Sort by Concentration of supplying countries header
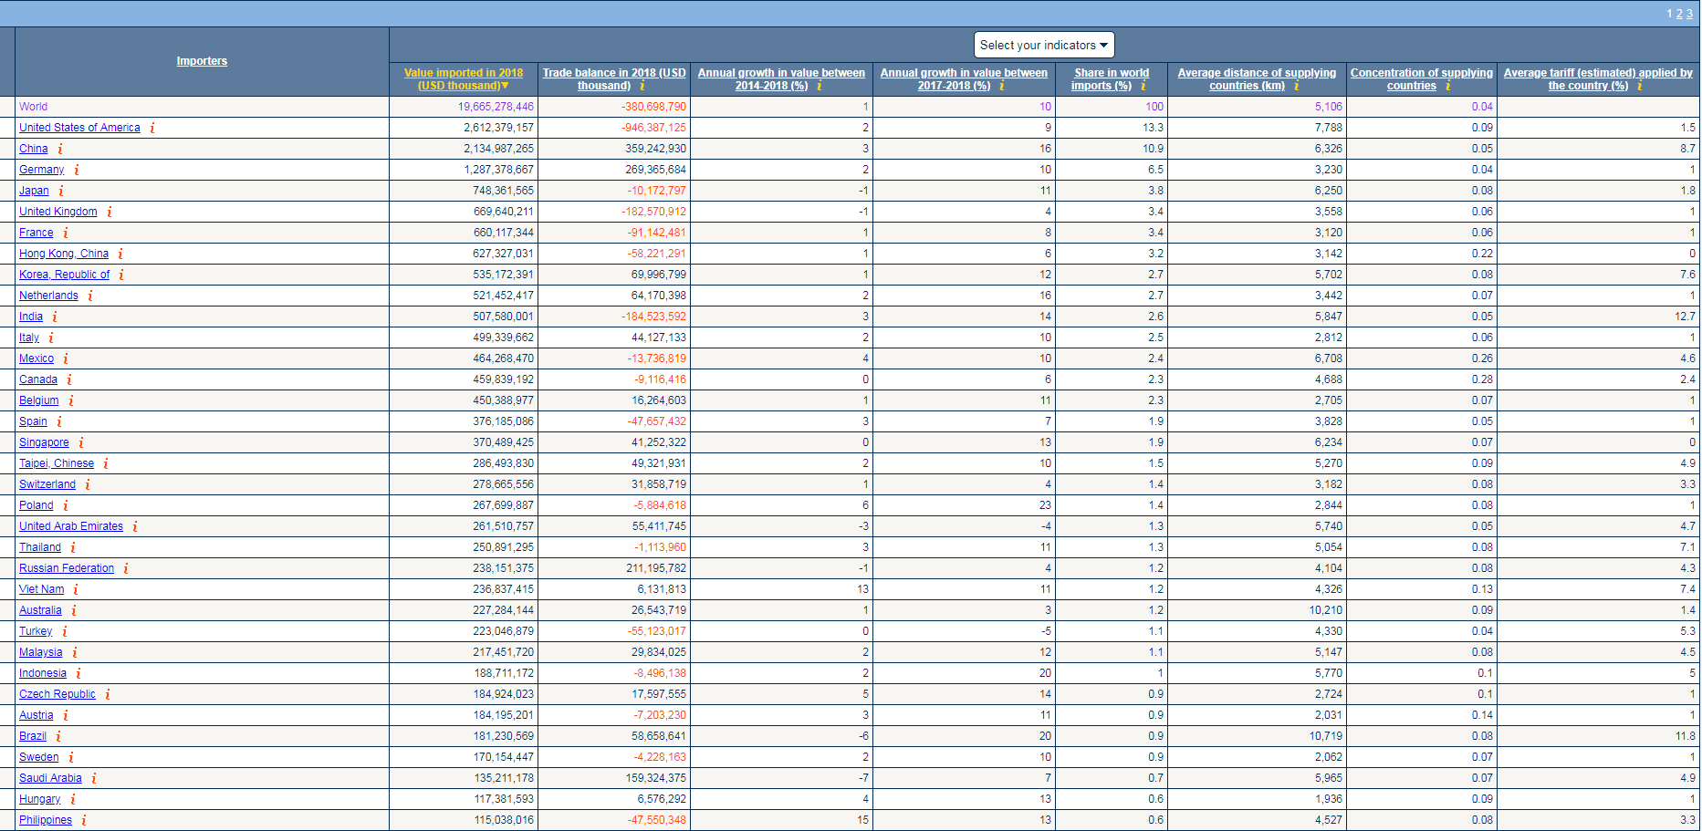 coord(1421,79)
